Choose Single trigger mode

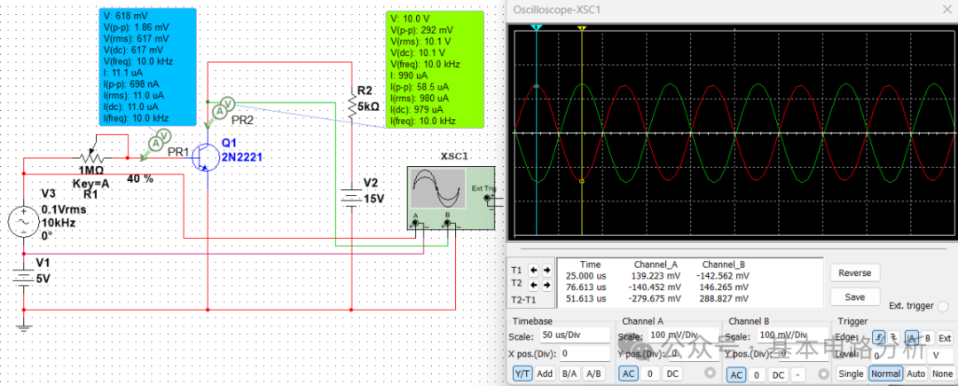coord(851,374)
